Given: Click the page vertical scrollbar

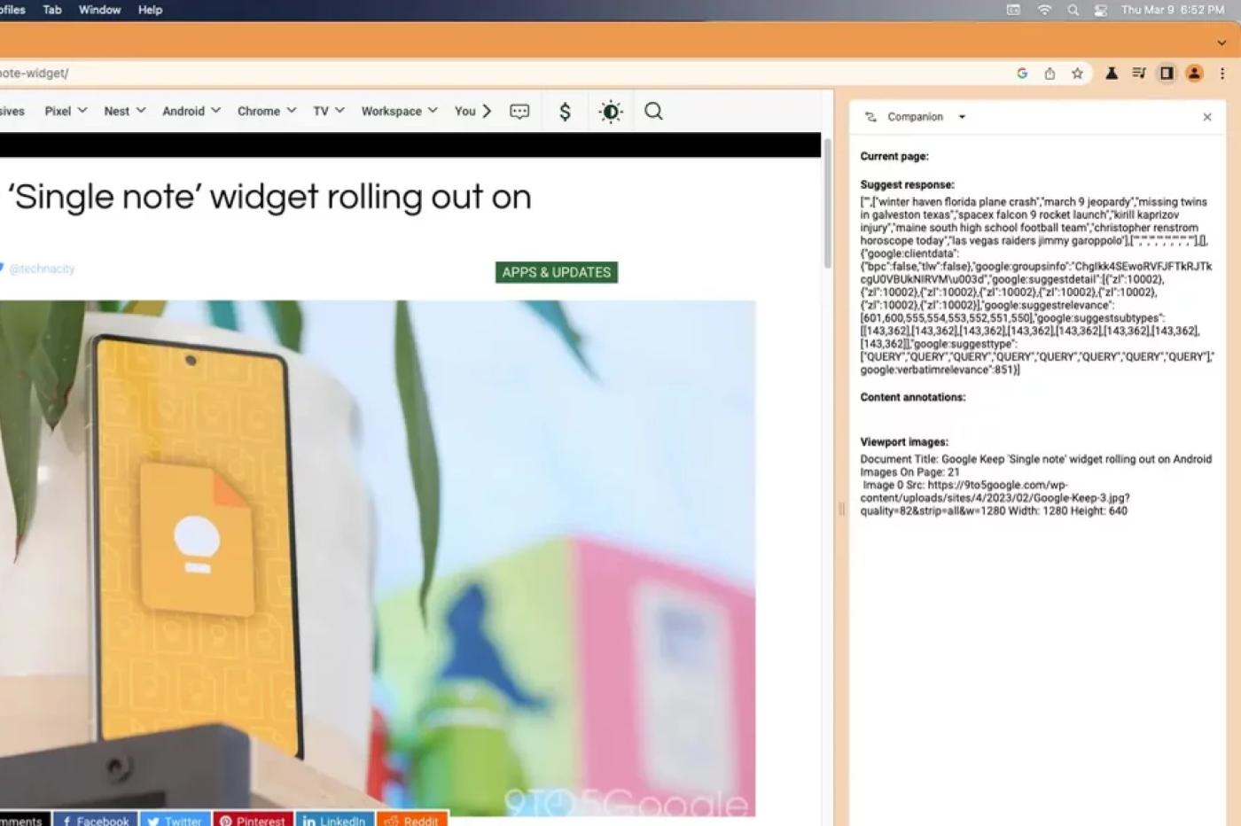Looking at the screenshot, I should pyautogui.click(x=827, y=204).
